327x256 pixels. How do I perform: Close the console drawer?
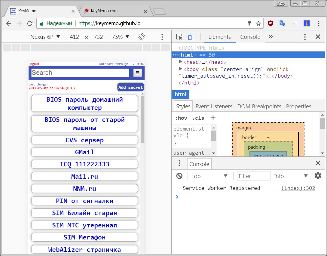pyautogui.click(x=318, y=163)
